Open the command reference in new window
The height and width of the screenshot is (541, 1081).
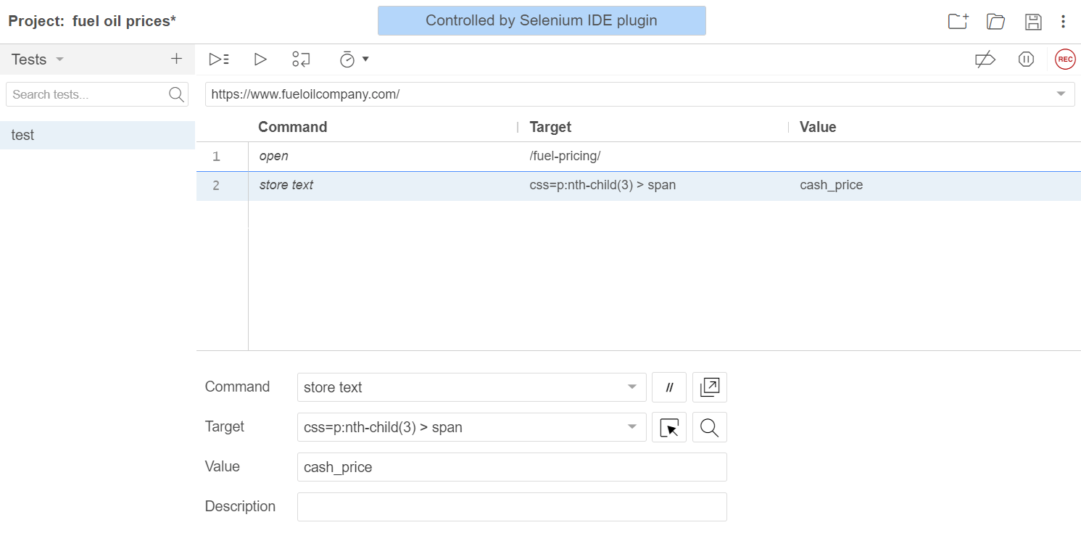point(709,387)
